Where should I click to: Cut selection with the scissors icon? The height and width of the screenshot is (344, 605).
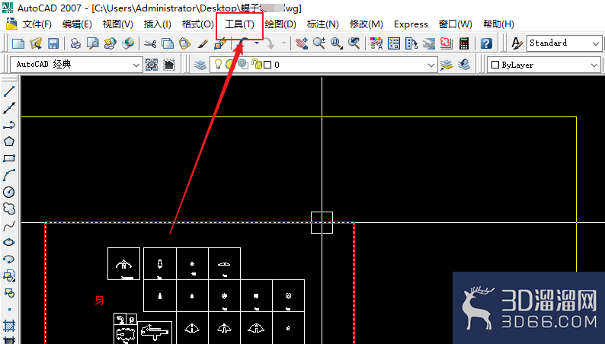pyautogui.click(x=150, y=43)
